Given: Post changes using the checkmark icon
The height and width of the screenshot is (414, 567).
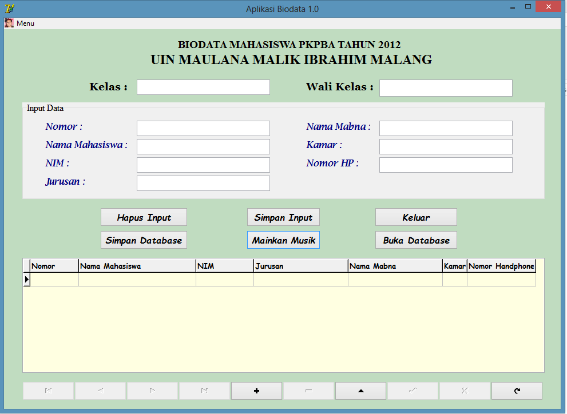Looking at the screenshot, I should tap(413, 391).
